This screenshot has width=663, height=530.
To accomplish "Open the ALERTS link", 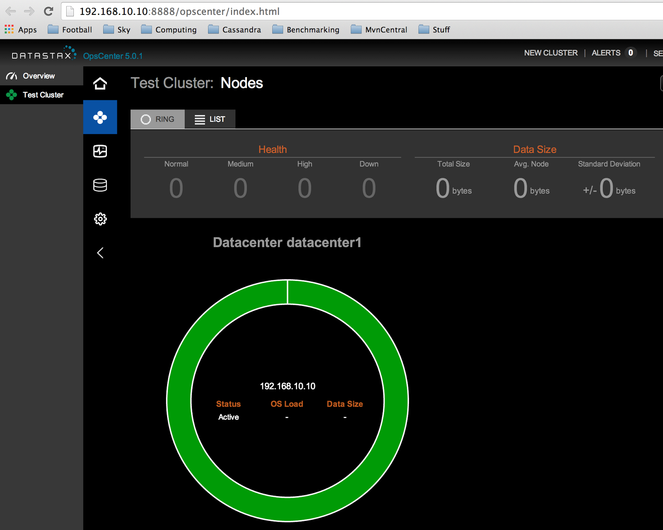I will coord(606,53).
